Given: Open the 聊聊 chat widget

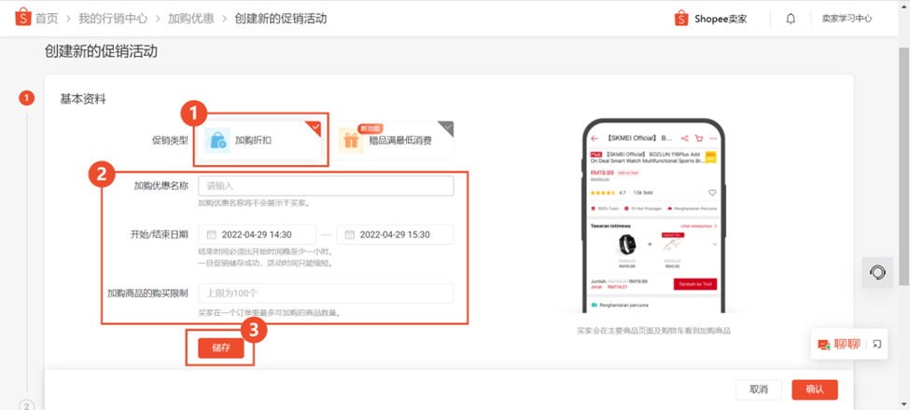Looking at the screenshot, I should point(839,344).
